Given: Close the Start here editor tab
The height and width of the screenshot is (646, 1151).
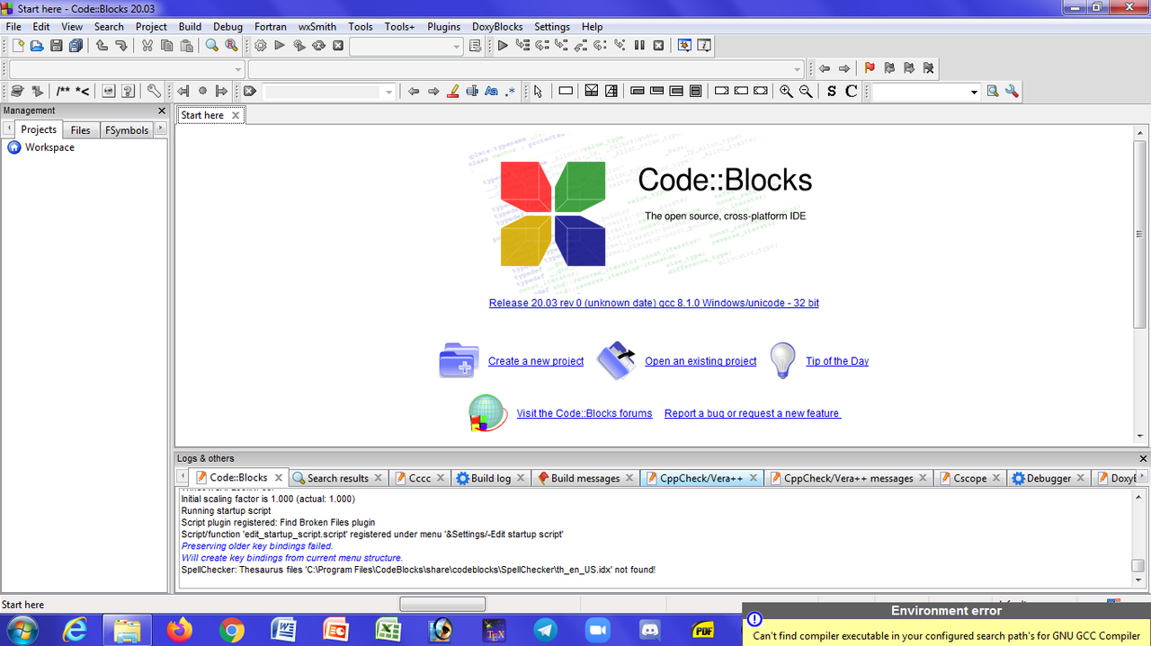Looking at the screenshot, I should [x=236, y=115].
